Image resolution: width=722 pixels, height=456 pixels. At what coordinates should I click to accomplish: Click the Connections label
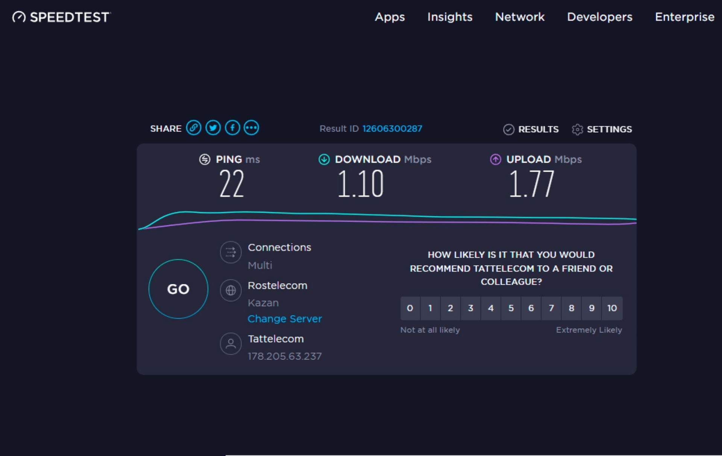pos(279,247)
